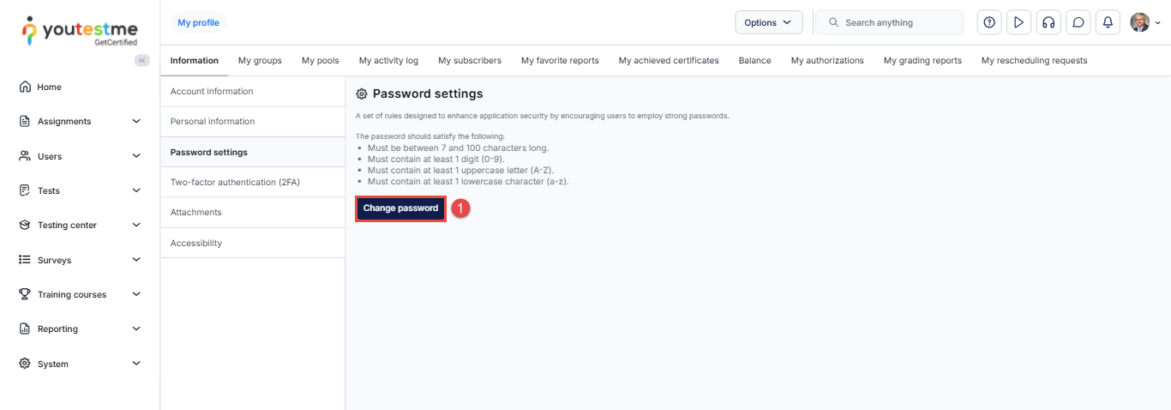Click the headset support icon

[x=1048, y=22]
